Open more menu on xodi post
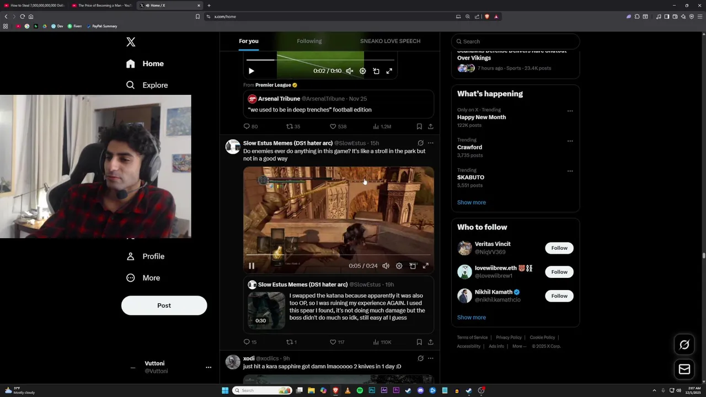This screenshot has width=706, height=397. [431, 358]
